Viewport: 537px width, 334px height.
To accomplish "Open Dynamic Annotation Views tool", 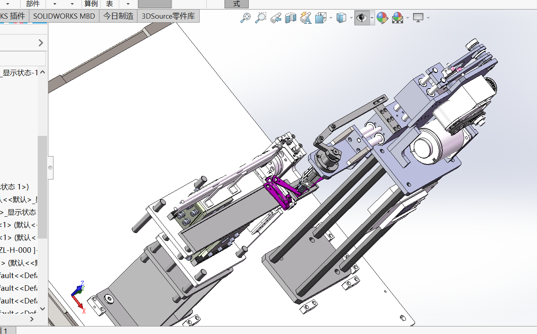I will pos(306,18).
